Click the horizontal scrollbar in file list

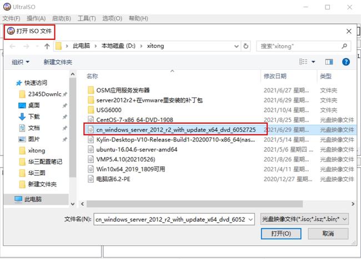click(194, 204)
